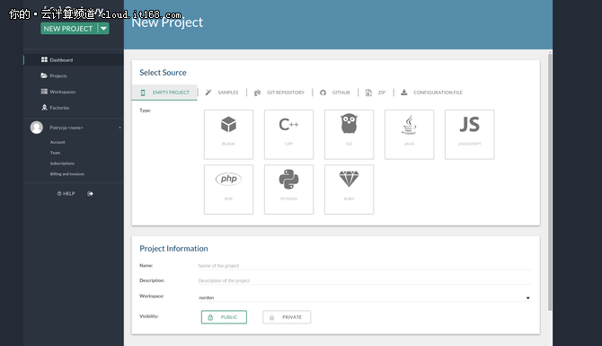Choose the Ruby gem project type
This screenshot has height=346, width=602.
349,190
